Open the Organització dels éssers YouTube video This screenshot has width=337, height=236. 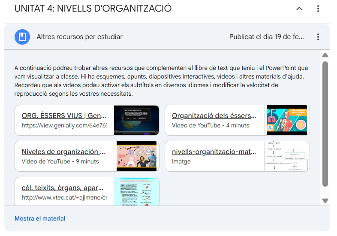(214, 115)
